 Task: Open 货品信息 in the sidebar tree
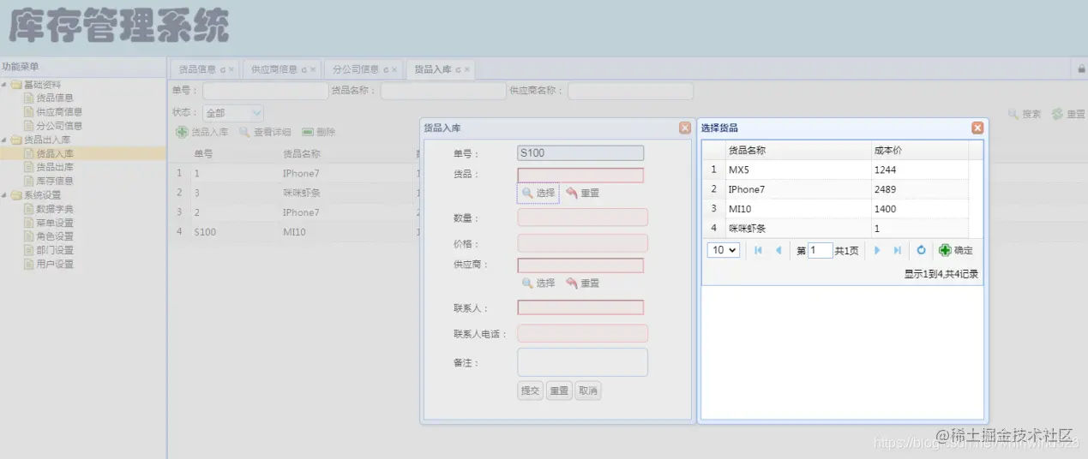coord(54,98)
